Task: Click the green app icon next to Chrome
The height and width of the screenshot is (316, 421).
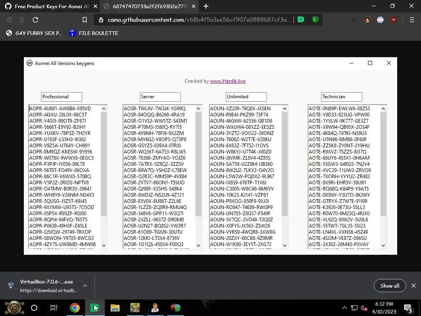Action: 95,308
